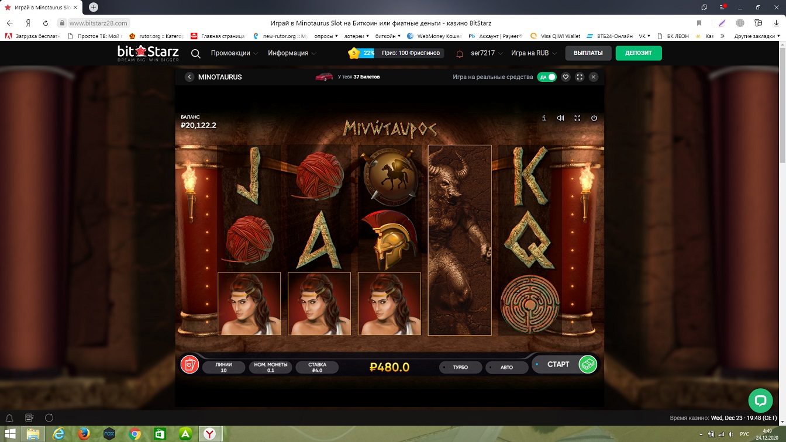Screen dimensions: 786x442
Task: Open the Игра на RUB currency dropdown
Action: (x=533, y=53)
